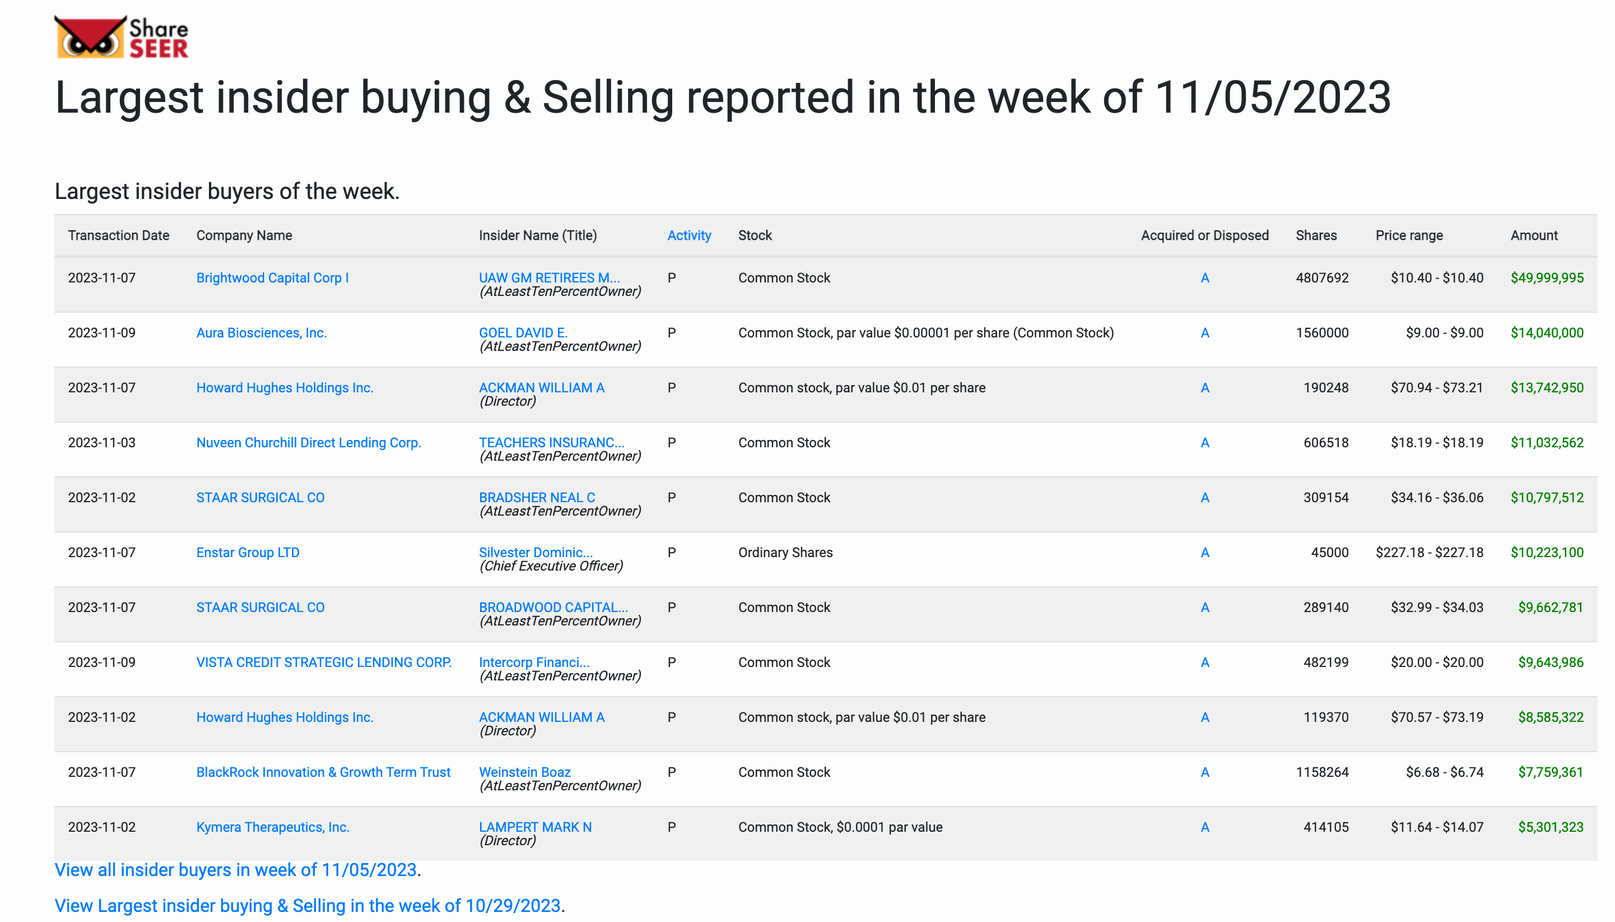Viewport: 1615px width, 922px height.
Task: Click the 'Amount' column header
Action: point(1534,235)
